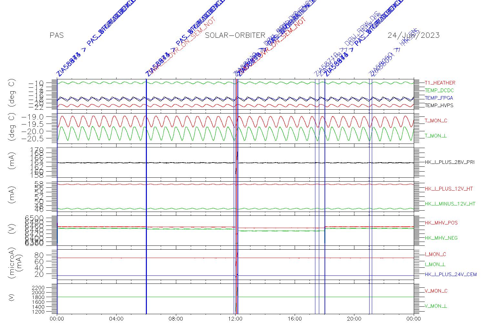
Task: Click the T1_HEATHER legend label
Action: tap(440, 83)
